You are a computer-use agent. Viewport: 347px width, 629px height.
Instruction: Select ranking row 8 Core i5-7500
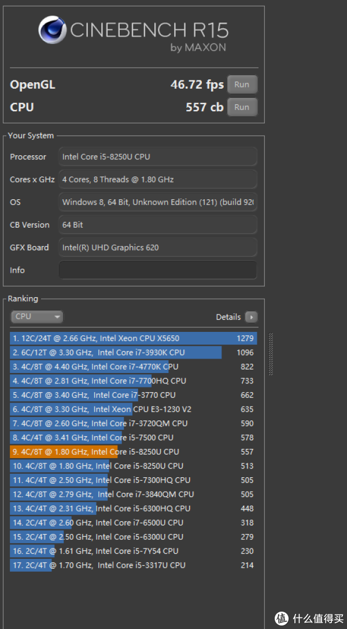pos(134,438)
